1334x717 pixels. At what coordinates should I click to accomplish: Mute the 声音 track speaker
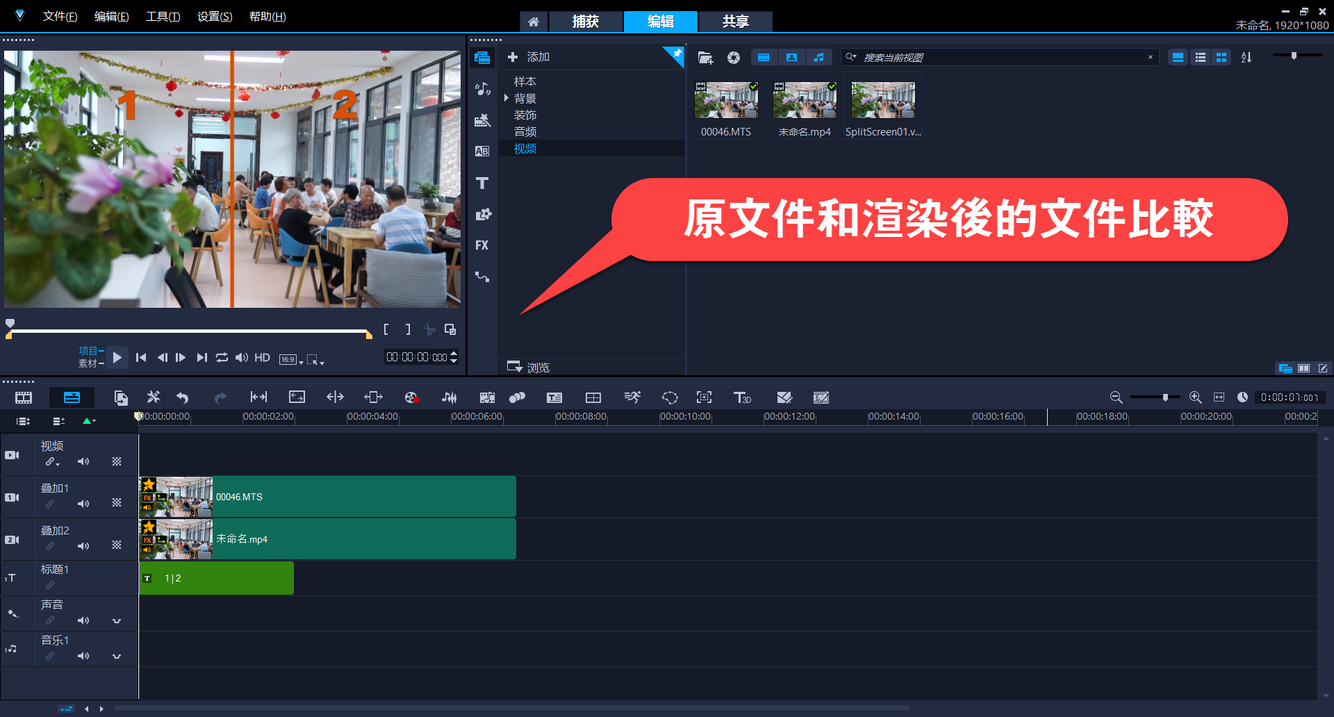[83, 620]
